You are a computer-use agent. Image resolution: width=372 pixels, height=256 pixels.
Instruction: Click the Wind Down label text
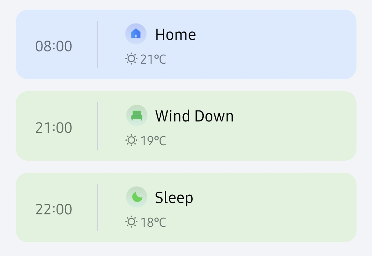[x=194, y=116]
